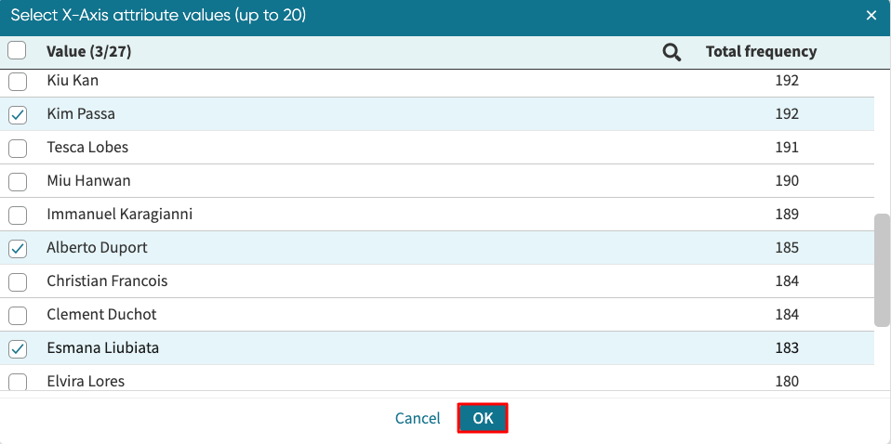Image resolution: width=891 pixels, height=444 pixels.
Task: Close the X-Axis attribute dialog
Action: 871,16
